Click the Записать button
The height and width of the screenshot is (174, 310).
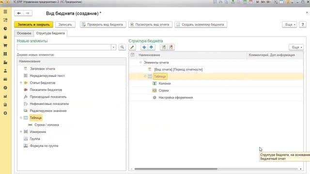(x=65, y=25)
